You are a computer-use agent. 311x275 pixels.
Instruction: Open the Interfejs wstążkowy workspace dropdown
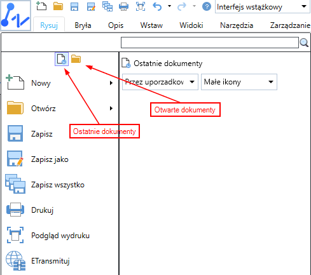(263, 7)
